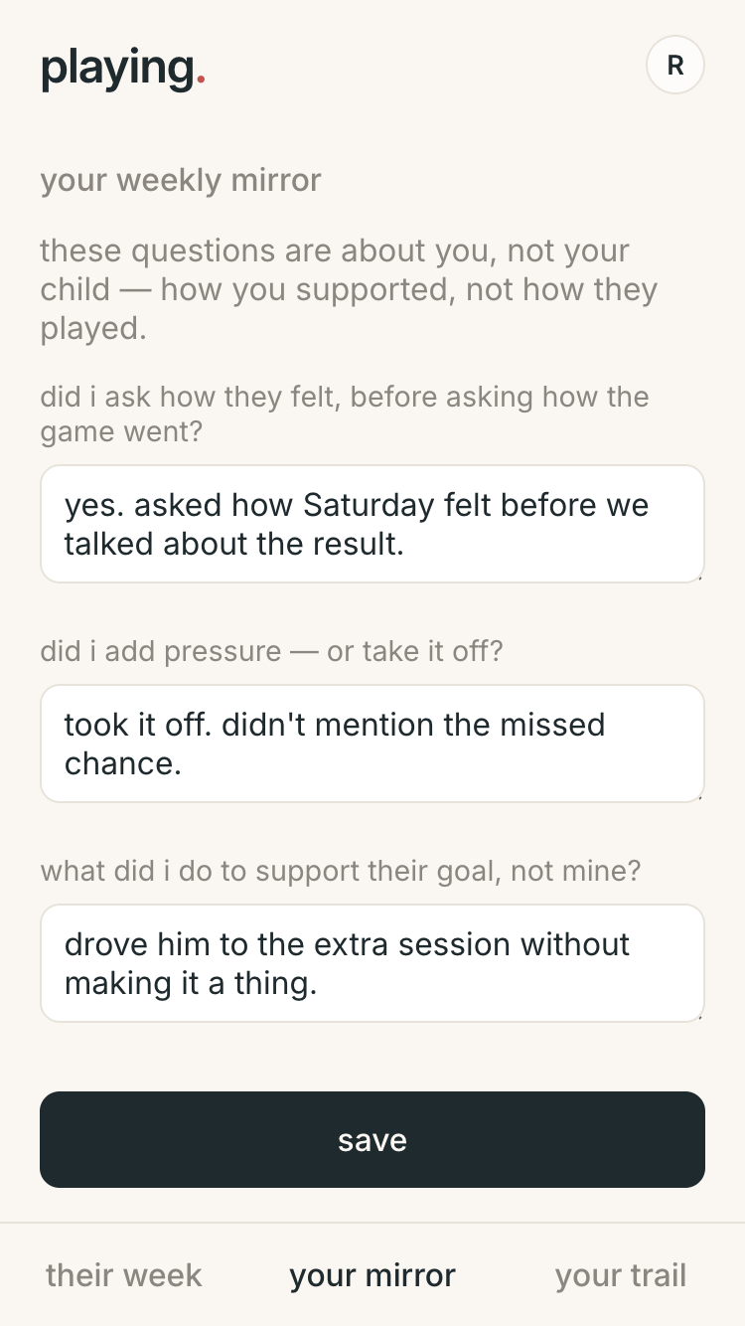The image size is (745, 1326).
Task: Select the your mirror tab
Action: [x=372, y=1275]
